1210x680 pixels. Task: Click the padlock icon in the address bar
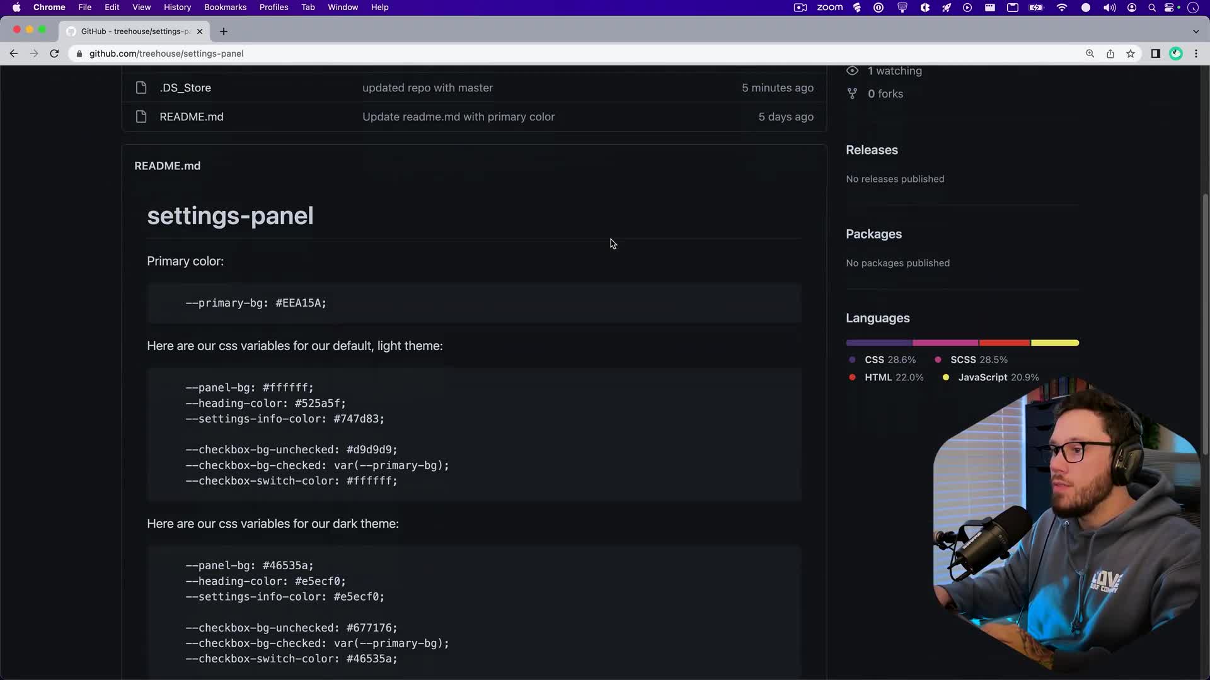pos(79,54)
